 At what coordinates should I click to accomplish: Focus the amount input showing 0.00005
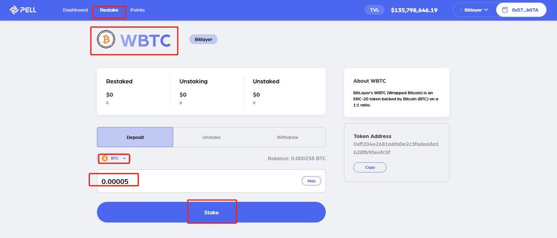(211, 181)
